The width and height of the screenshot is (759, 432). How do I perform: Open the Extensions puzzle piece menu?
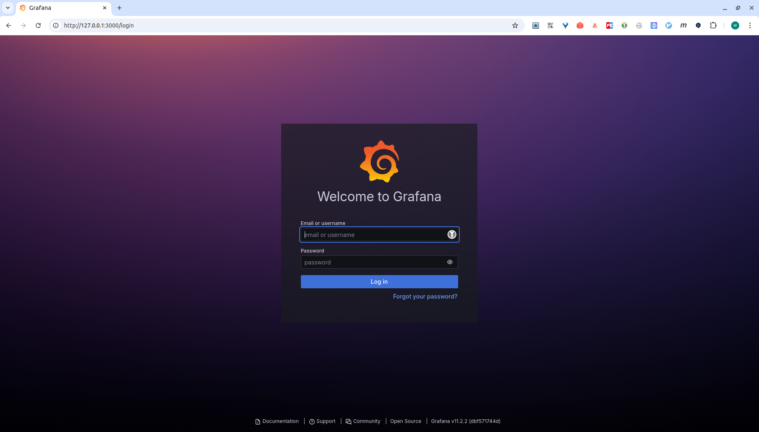(x=713, y=25)
